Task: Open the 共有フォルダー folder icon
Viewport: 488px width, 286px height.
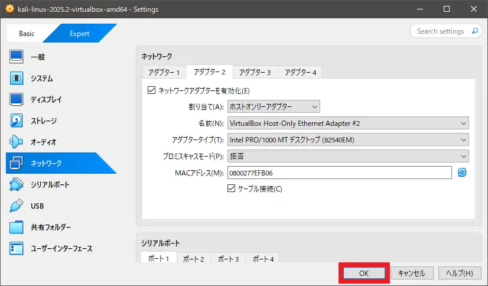Action: (16, 227)
